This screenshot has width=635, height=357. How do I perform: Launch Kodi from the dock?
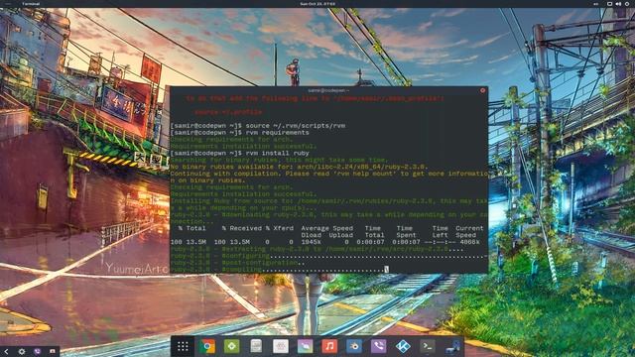pyautogui.click(x=403, y=346)
